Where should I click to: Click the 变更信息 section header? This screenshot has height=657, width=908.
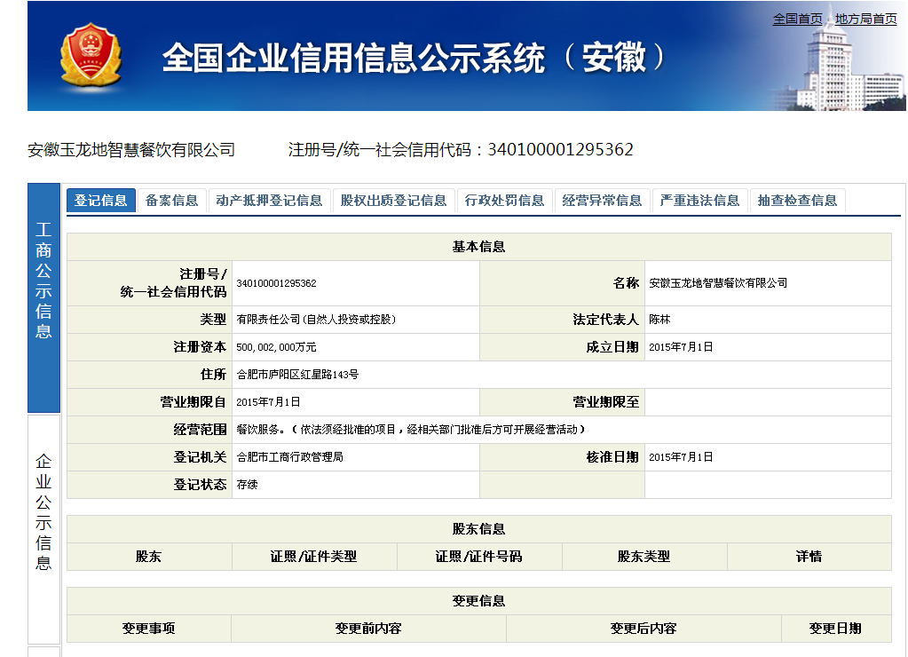pos(478,600)
